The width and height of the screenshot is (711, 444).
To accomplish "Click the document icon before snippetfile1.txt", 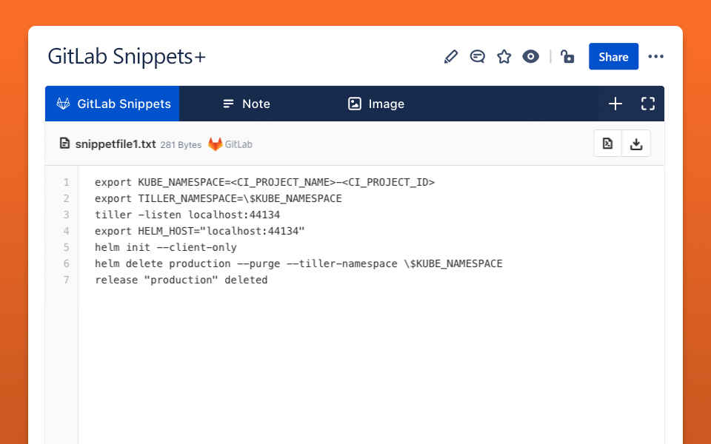I will click(65, 144).
